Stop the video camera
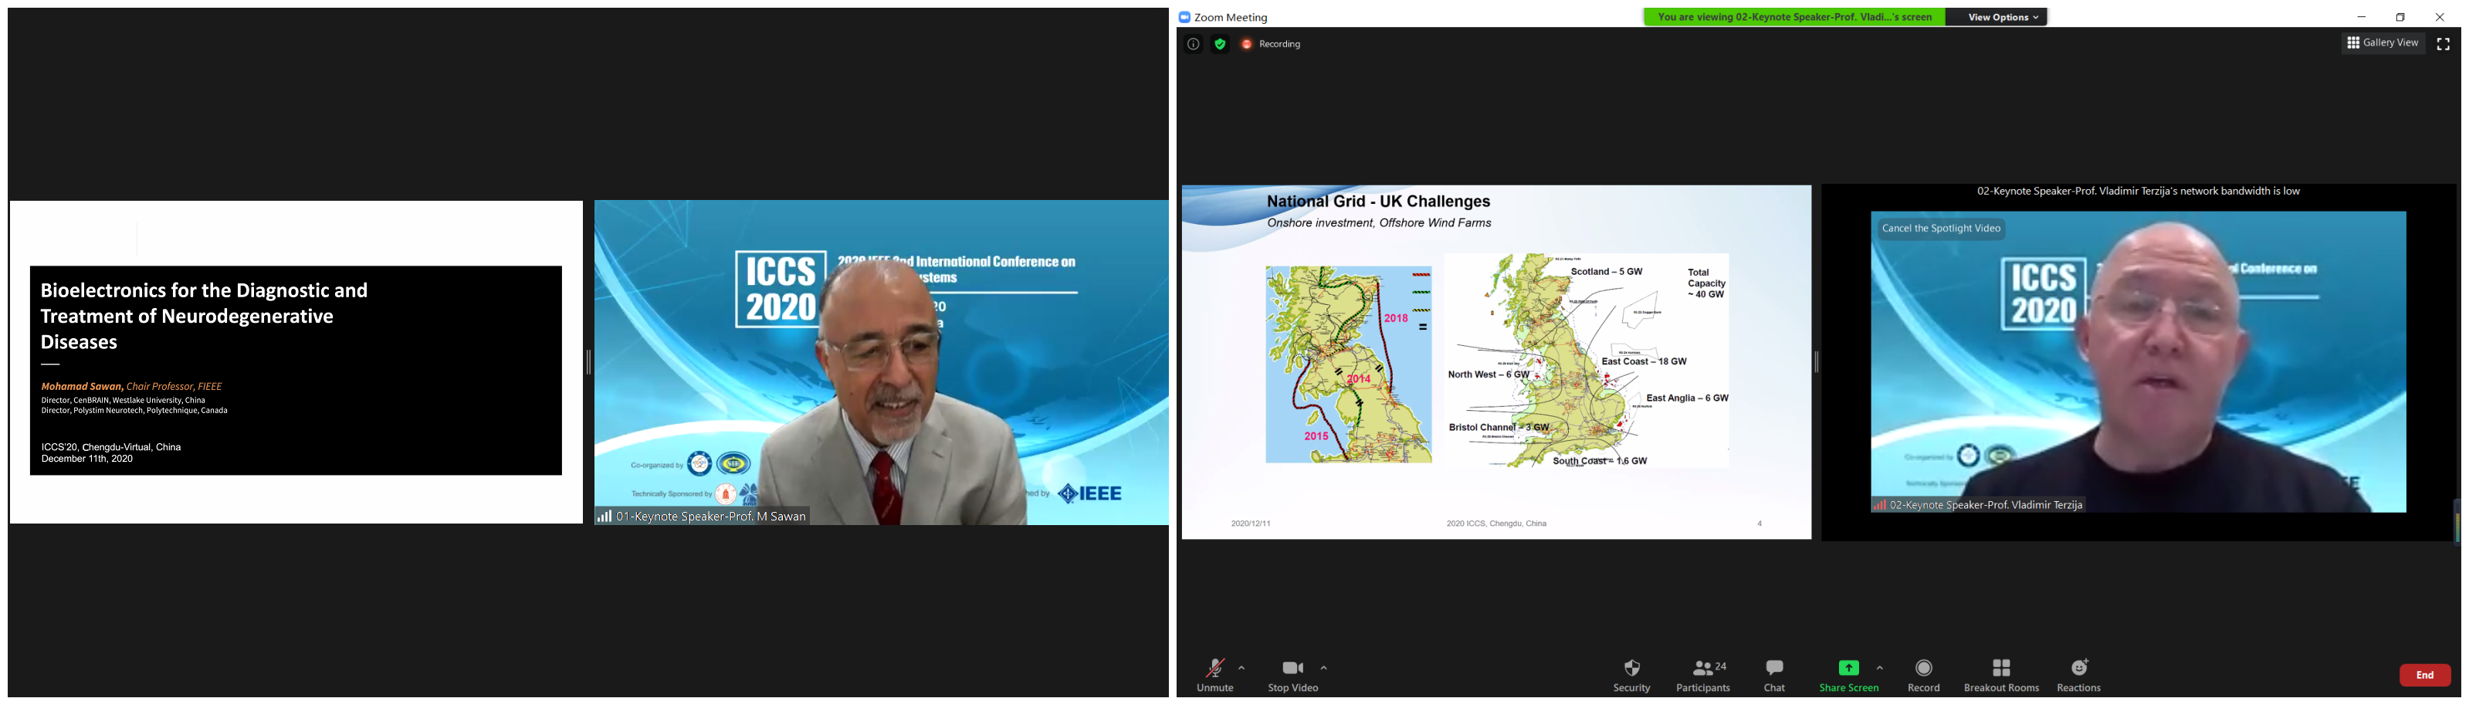Viewport: 2469px width, 705px height. tap(1293, 674)
